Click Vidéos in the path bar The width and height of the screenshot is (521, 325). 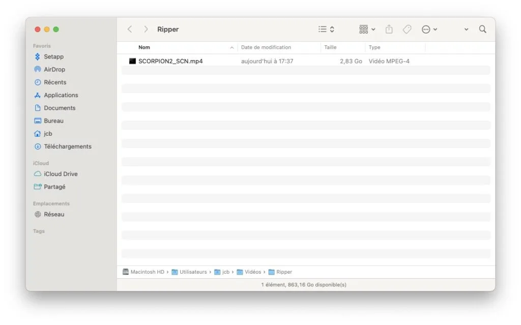coord(252,272)
